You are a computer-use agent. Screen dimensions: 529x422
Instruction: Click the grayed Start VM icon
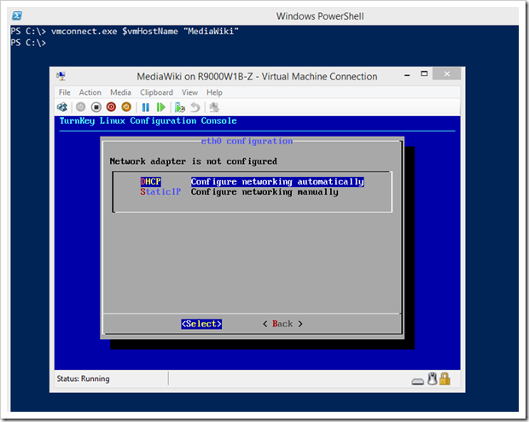click(x=80, y=108)
